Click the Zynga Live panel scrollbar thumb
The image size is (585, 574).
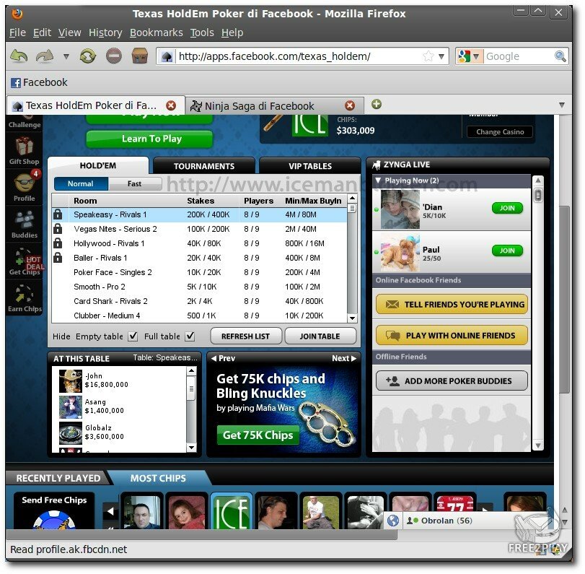537,195
